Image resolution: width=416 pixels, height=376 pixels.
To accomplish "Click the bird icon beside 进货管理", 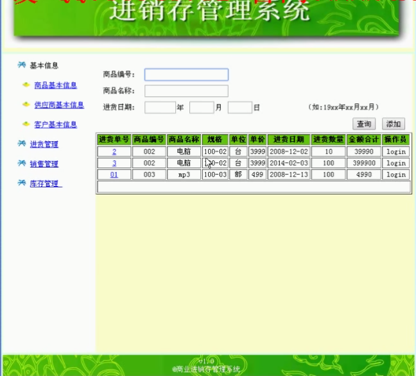I will tap(22, 144).
